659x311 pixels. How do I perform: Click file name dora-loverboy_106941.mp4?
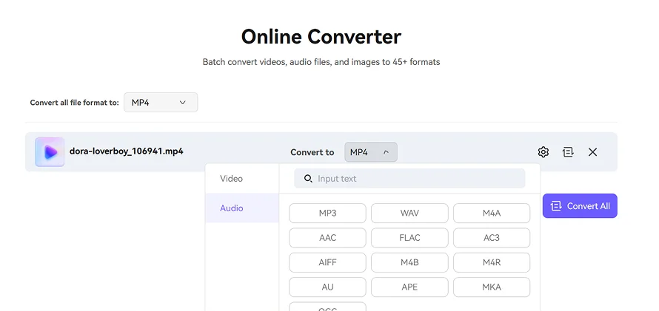(126, 151)
